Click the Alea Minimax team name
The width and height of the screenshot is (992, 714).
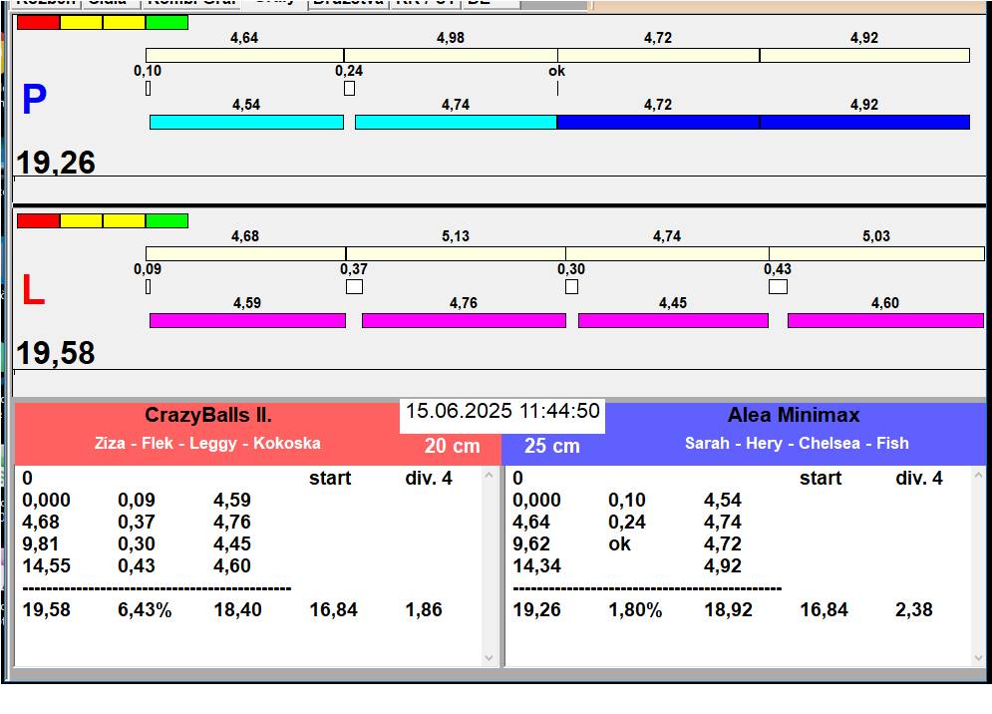[x=794, y=415]
